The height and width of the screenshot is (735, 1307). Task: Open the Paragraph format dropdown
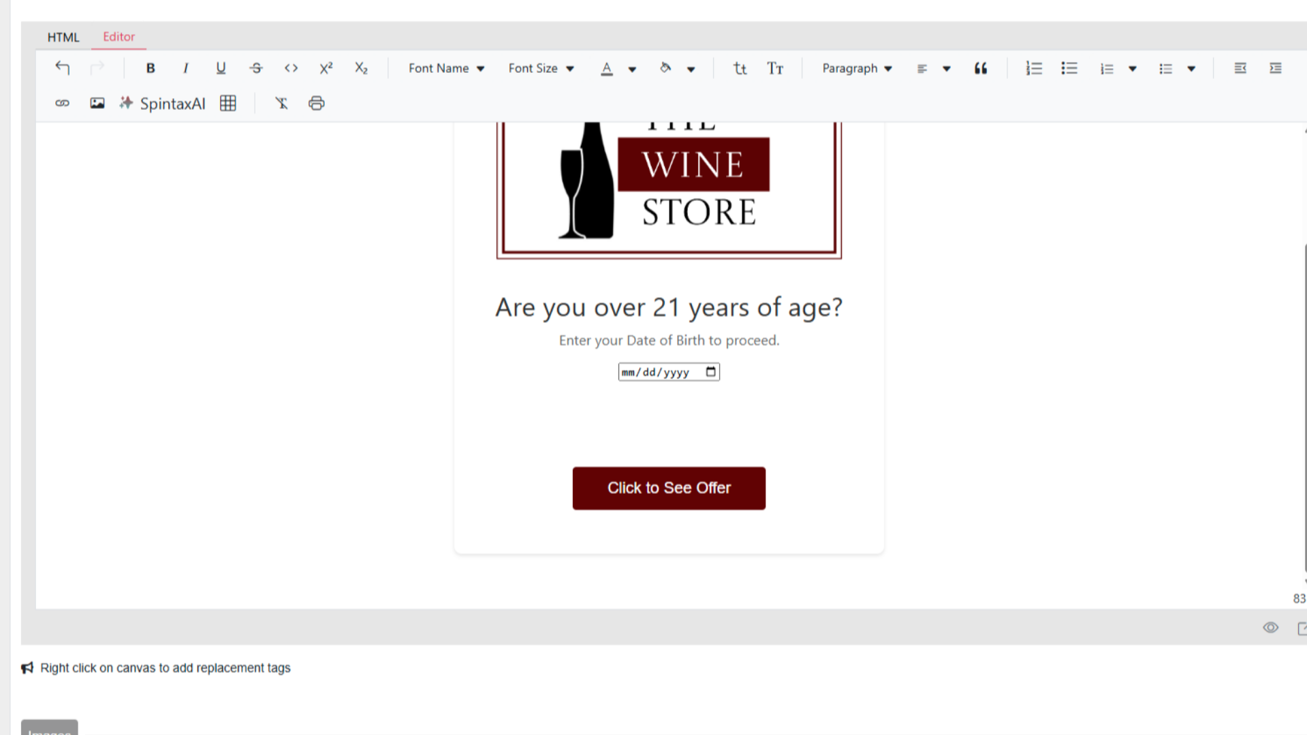857,68
